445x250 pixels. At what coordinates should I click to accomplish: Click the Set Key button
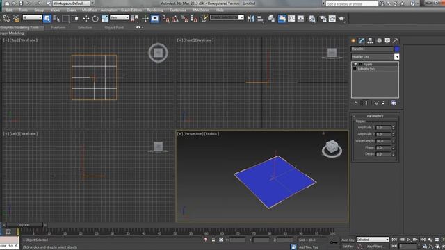click(x=348, y=247)
